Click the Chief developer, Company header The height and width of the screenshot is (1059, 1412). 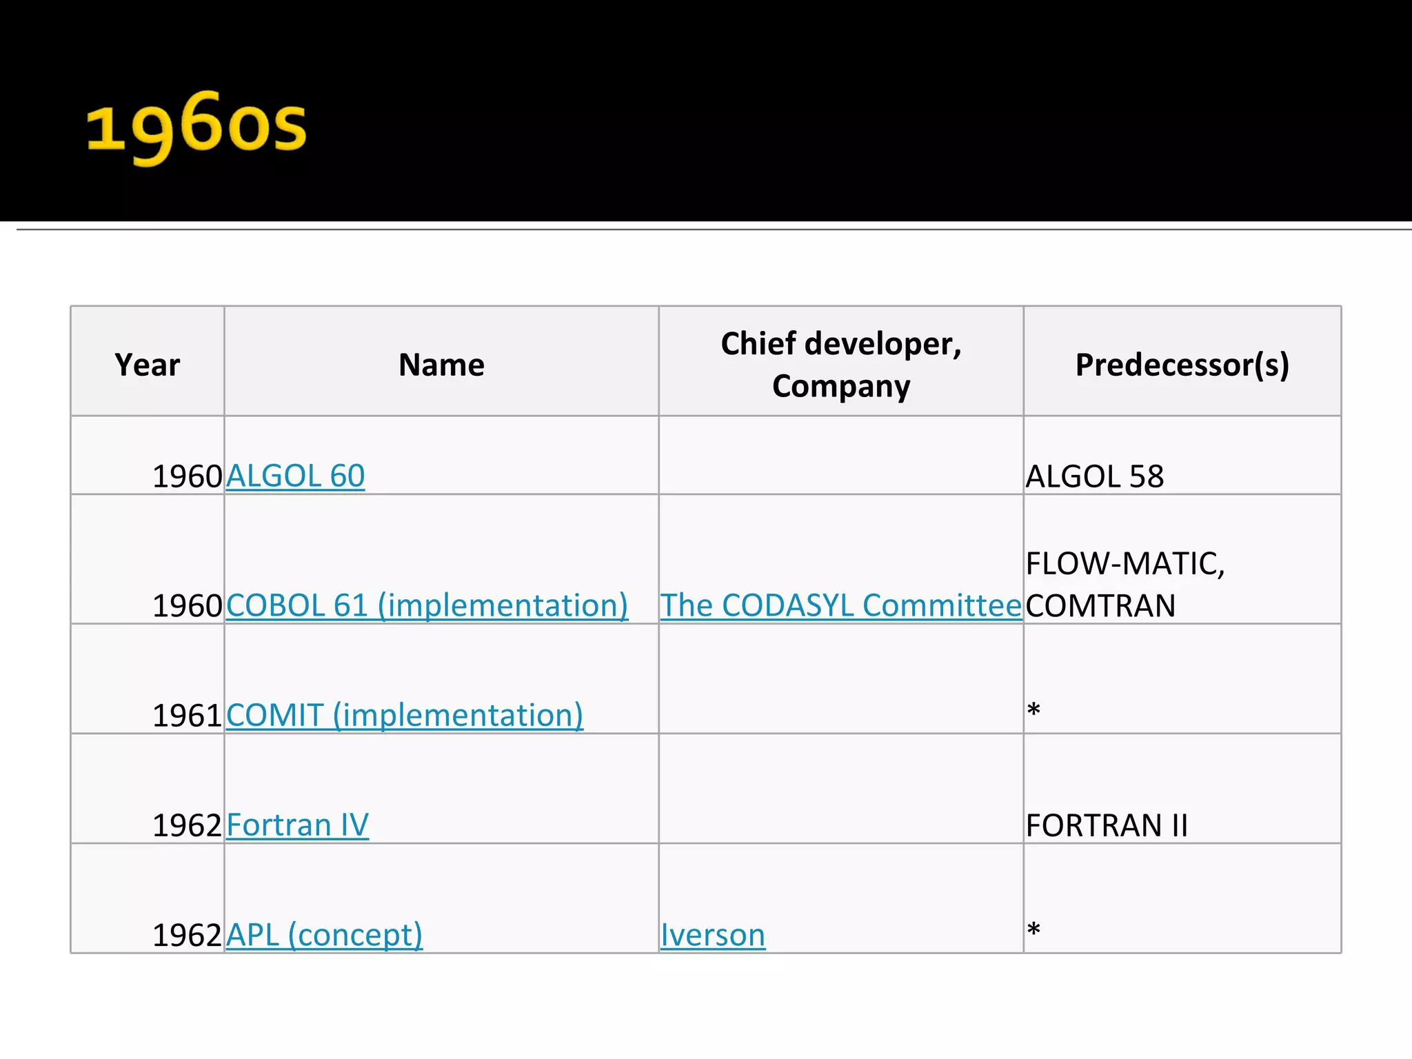[x=841, y=365]
